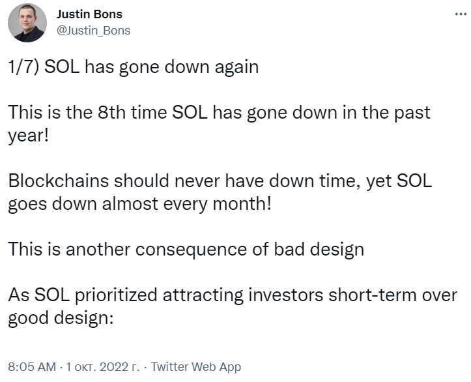Click the line "SOL has gone down again"
471x382 pixels.
click(x=152, y=66)
